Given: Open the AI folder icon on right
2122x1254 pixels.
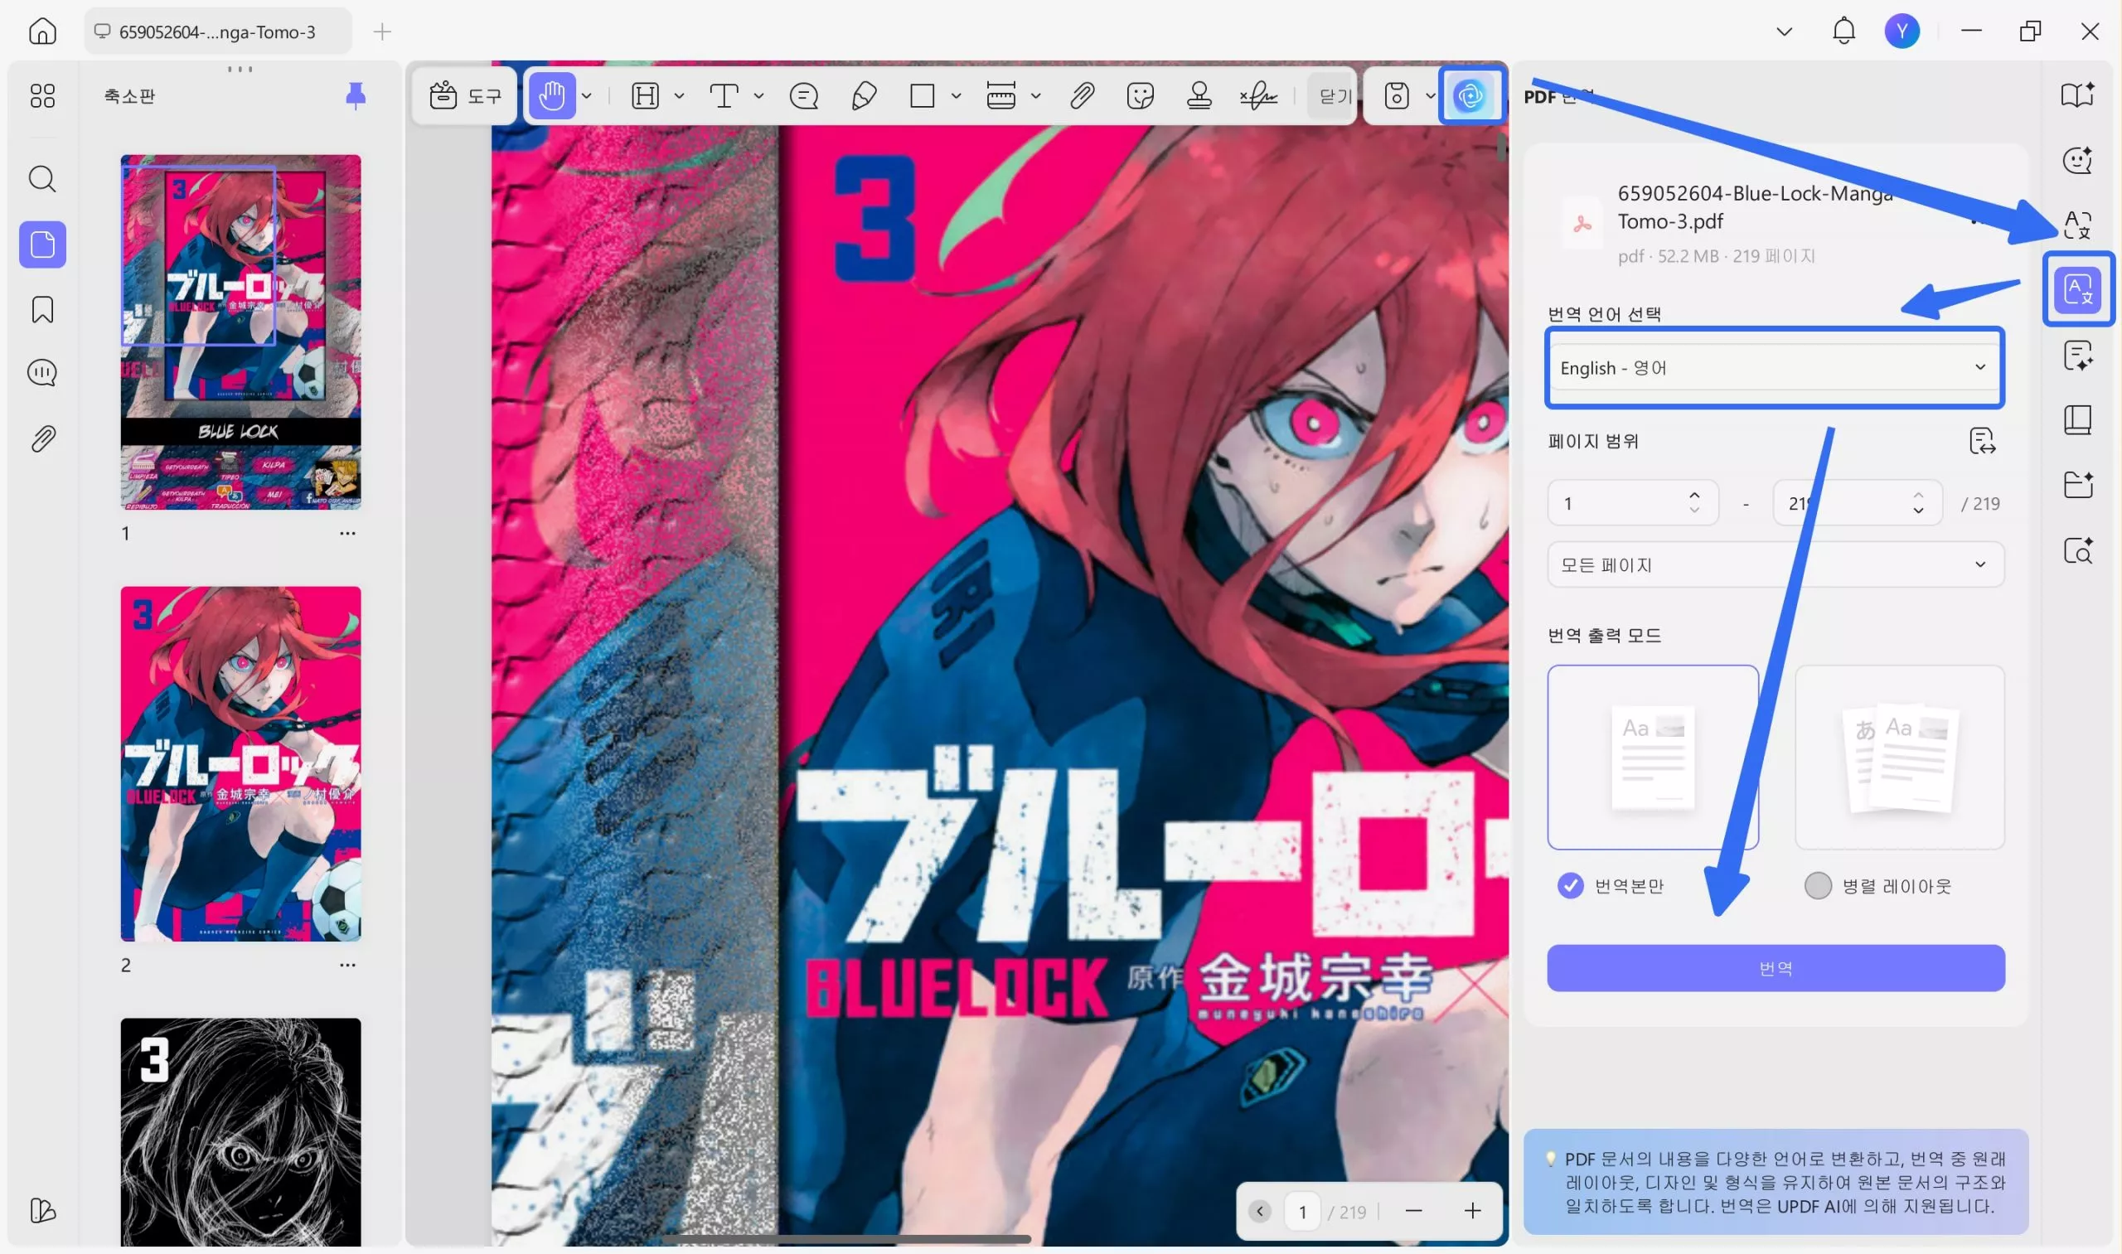Looking at the screenshot, I should (2078, 485).
